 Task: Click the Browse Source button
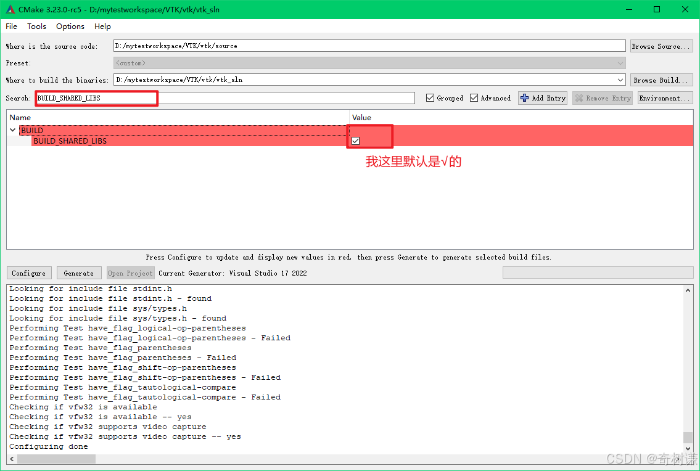coord(661,46)
